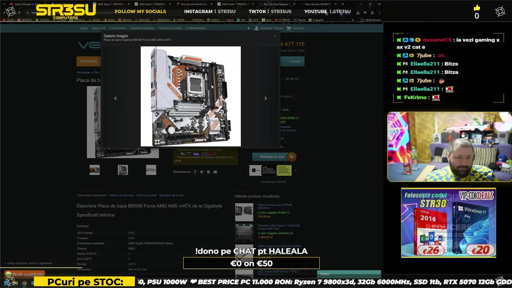The height and width of the screenshot is (288, 512).
Task: Open the Achizitie prin SICAP link
Action: [x=273, y=182]
